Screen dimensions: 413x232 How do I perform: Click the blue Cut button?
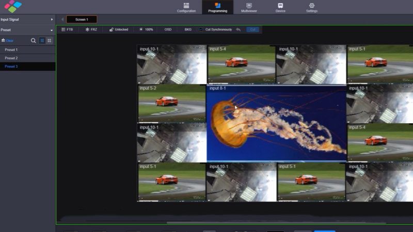coord(253,29)
